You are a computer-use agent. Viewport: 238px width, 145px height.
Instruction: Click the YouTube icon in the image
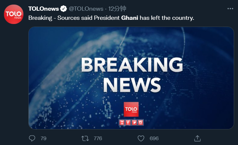(x=122, y=122)
